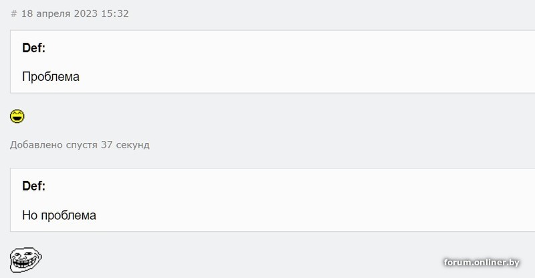Click the first quote author 'Def:'
Screen dimensions: 535x278
point(33,47)
